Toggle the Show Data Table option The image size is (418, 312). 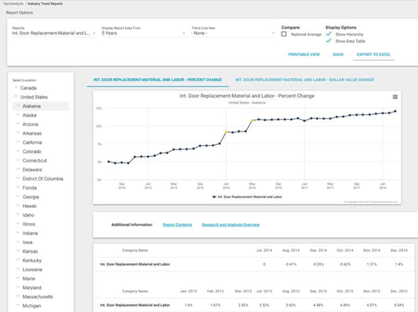329,41
